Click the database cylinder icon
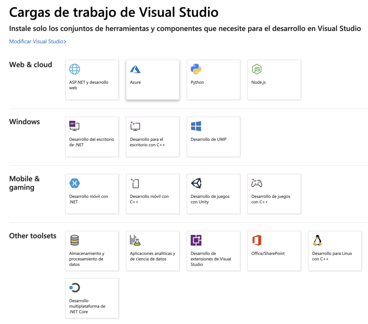This screenshot has height=324, width=368. click(75, 240)
